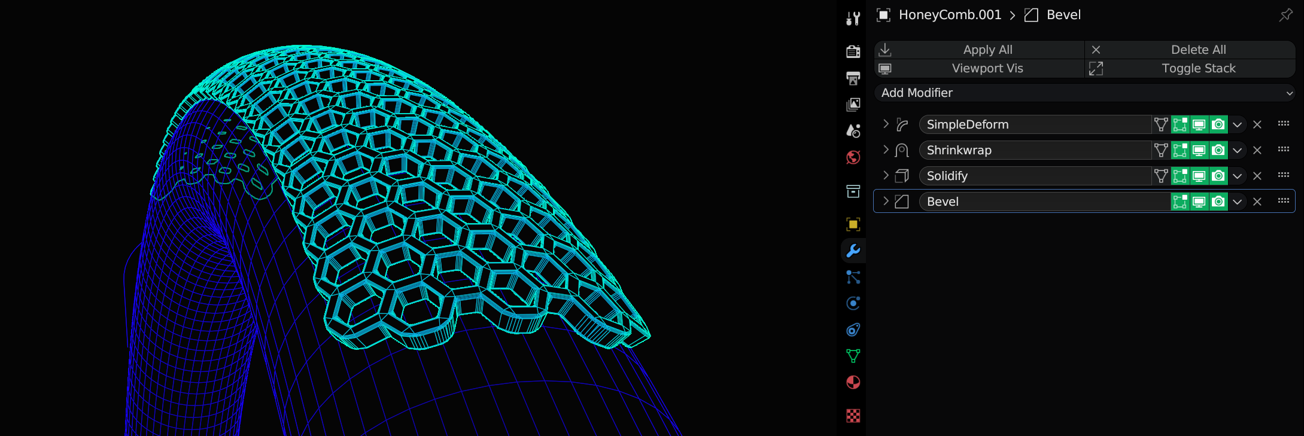Click the Solidify name field
1304x436 pixels.
1035,176
